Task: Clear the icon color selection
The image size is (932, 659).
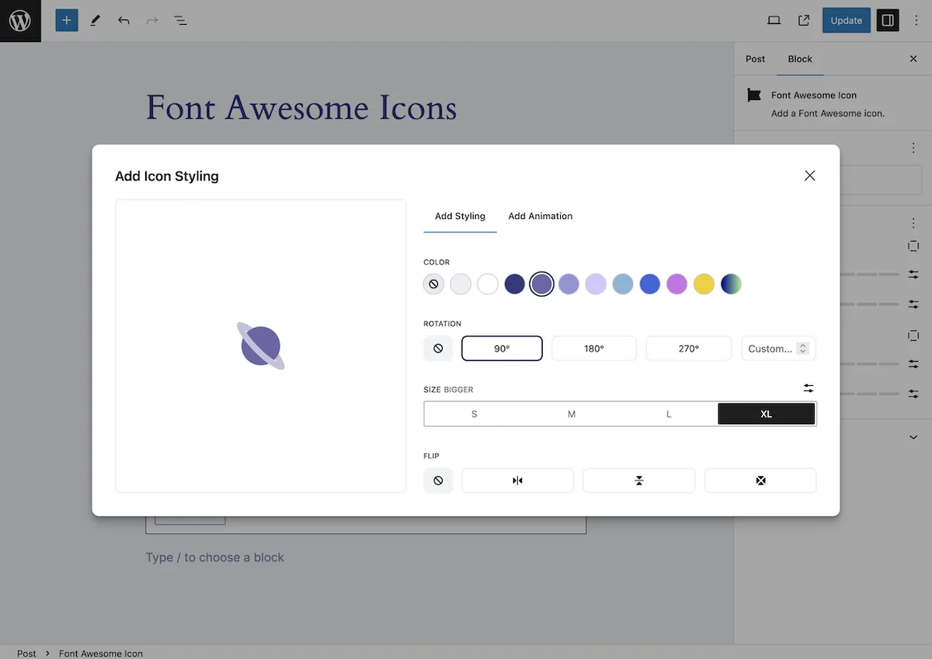Action: point(433,284)
